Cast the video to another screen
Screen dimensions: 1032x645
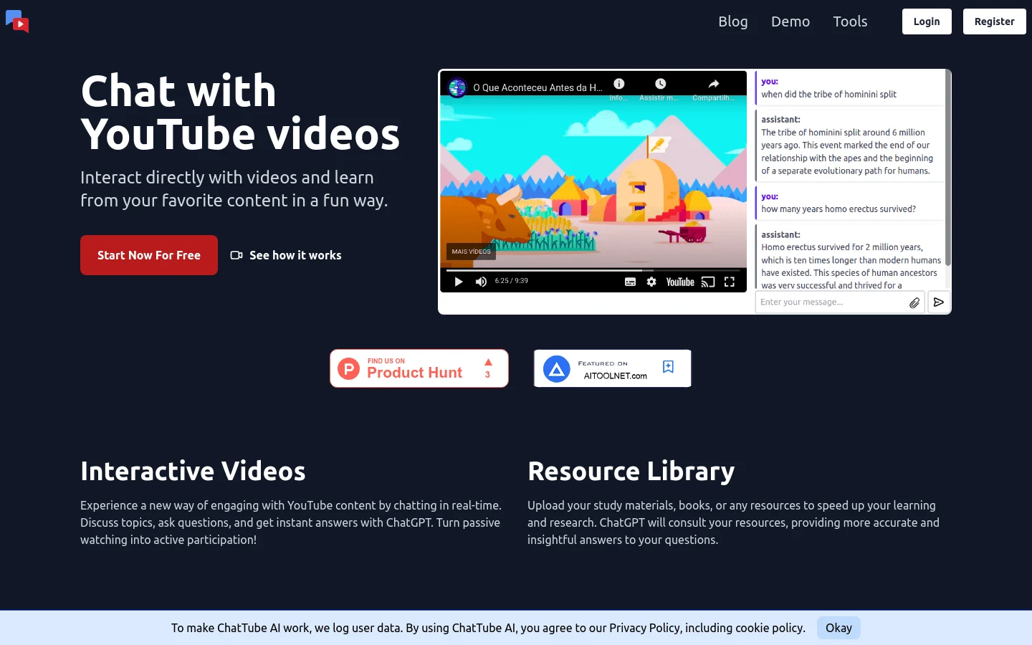[708, 281]
